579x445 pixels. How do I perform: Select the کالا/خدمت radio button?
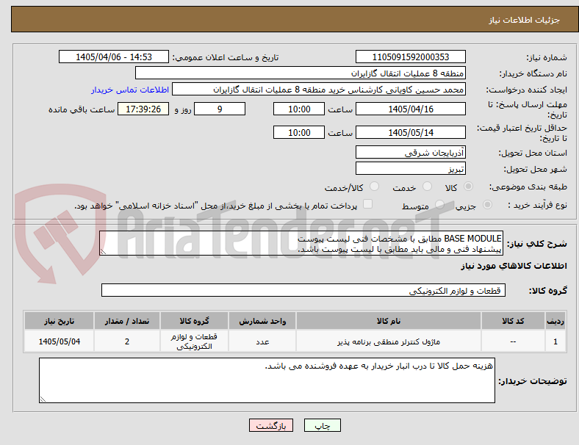(x=375, y=187)
